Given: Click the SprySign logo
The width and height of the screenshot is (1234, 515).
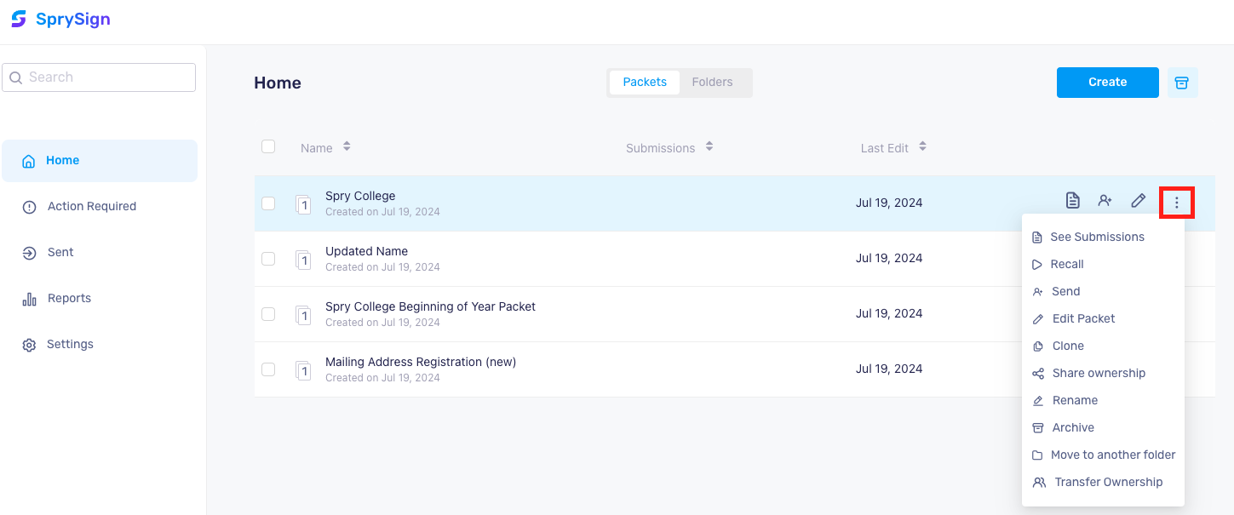Looking at the screenshot, I should (x=60, y=19).
